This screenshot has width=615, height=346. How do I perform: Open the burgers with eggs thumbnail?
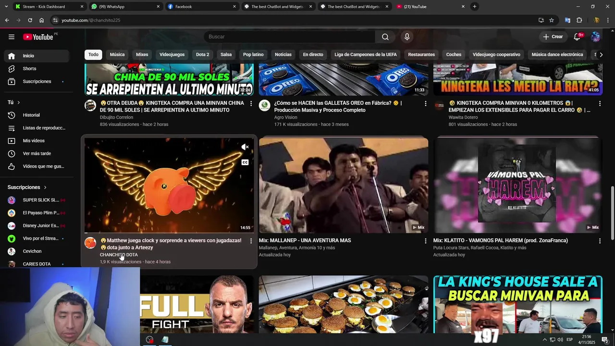click(344, 304)
